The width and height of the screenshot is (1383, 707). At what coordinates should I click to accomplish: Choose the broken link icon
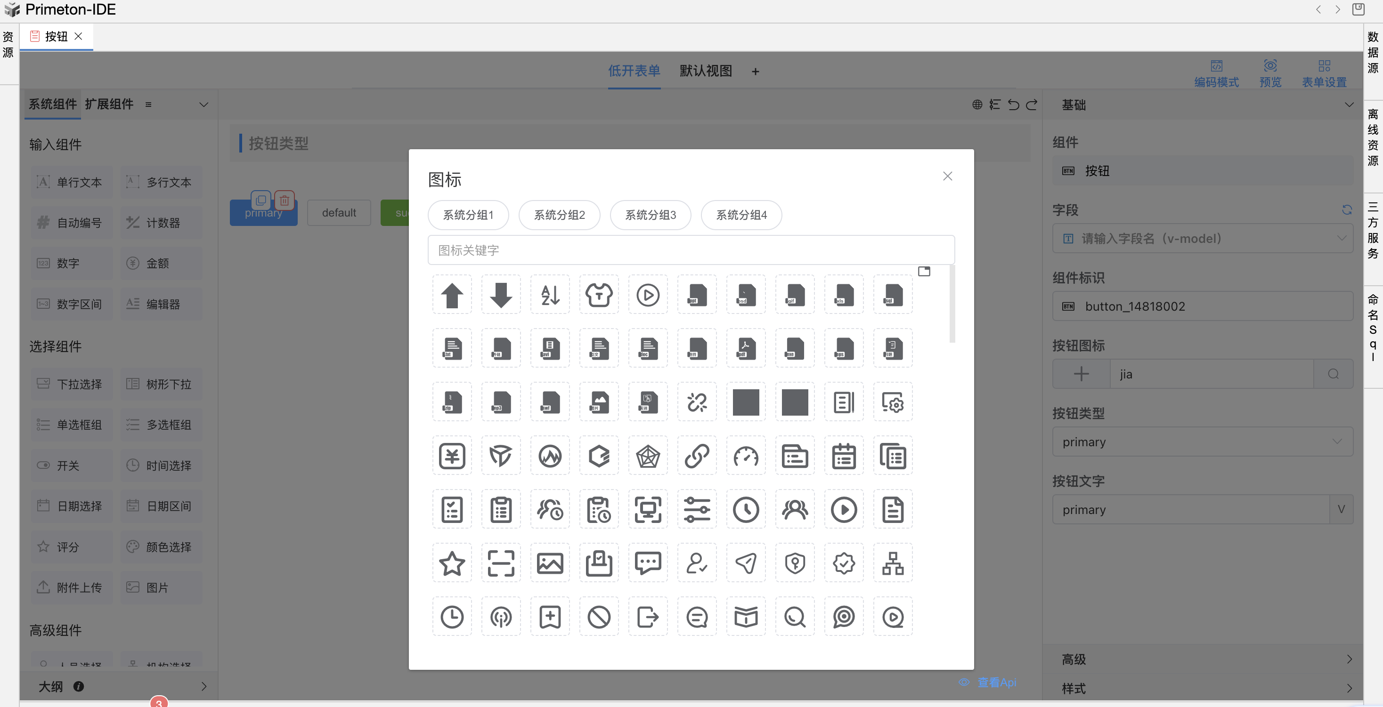click(697, 402)
